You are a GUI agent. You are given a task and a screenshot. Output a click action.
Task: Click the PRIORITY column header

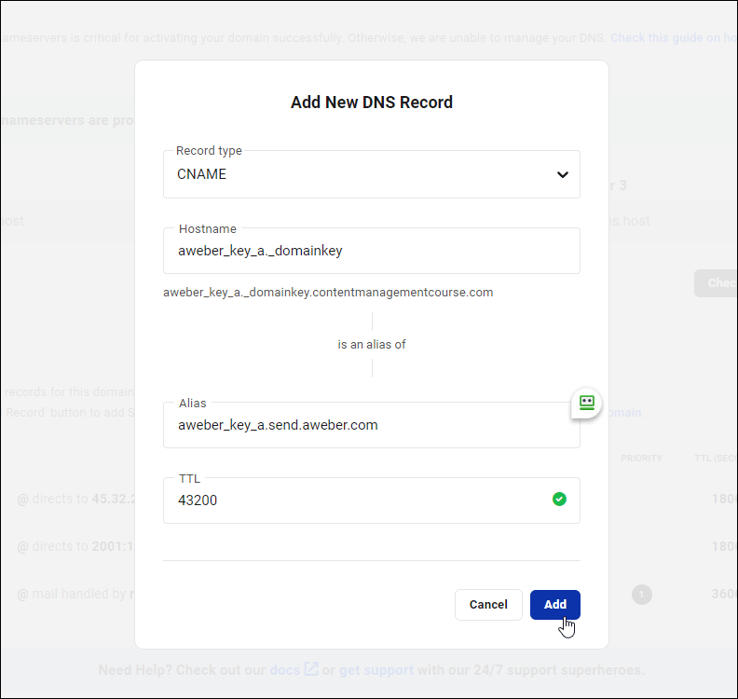click(641, 458)
